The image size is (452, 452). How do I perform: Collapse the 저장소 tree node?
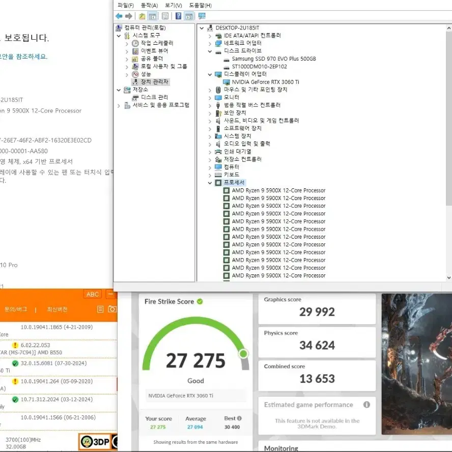[x=119, y=90]
